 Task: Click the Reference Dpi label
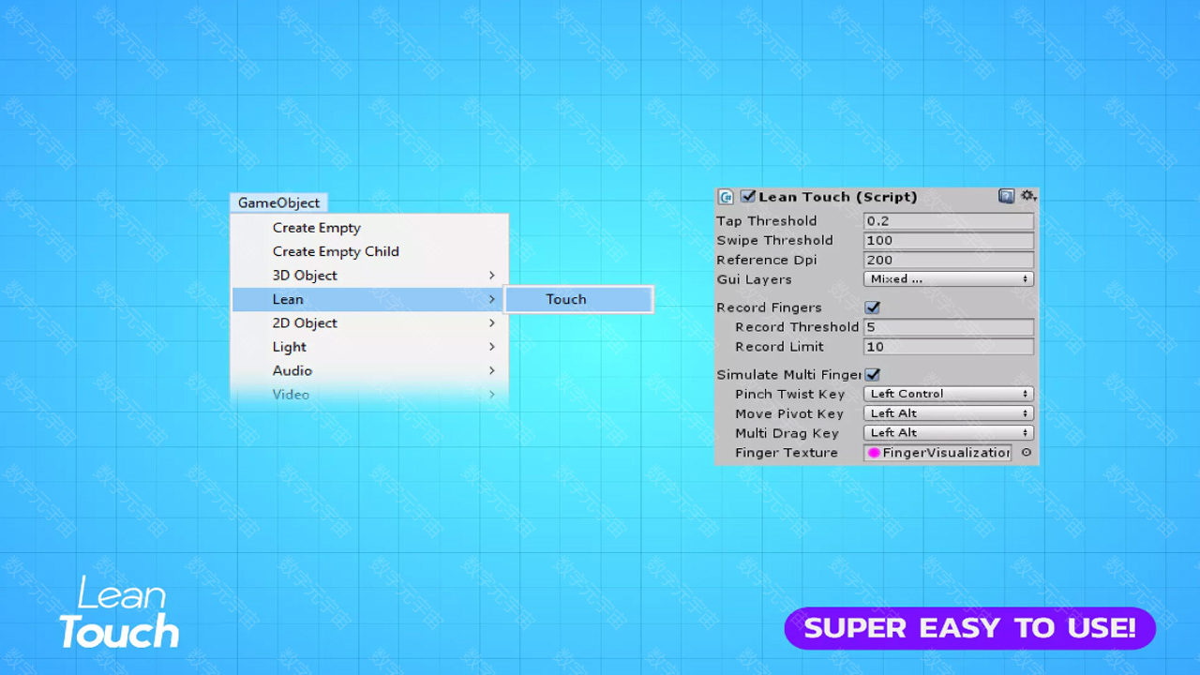767,261
